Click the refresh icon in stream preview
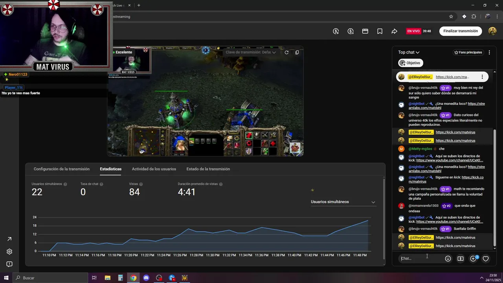This screenshot has height=283, width=503. pyautogui.click(x=286, y=52)
